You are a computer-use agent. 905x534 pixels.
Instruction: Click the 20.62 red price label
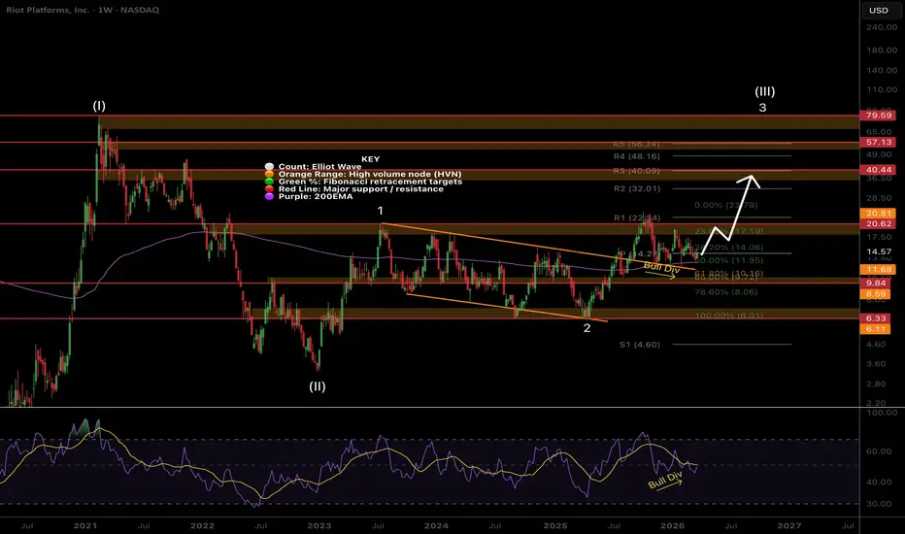(879, 224)
